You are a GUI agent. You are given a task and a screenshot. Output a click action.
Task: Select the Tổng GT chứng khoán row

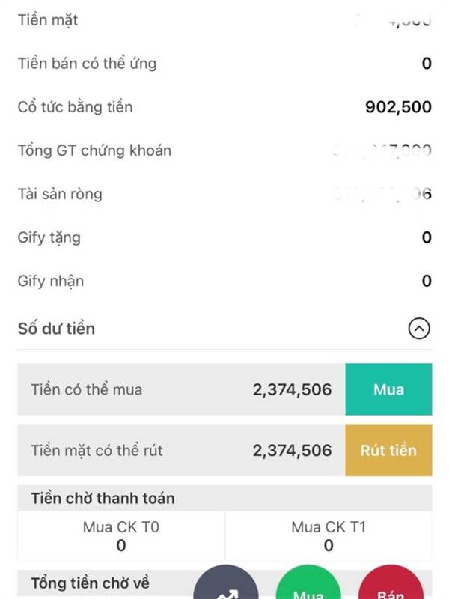(225, 150)
